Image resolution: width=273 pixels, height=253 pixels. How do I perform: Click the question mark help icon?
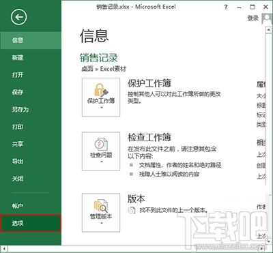tap(226, 7)
